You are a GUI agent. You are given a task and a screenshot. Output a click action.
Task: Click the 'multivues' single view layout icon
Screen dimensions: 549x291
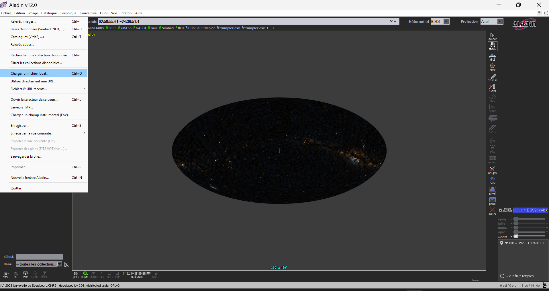click(125, 274)
